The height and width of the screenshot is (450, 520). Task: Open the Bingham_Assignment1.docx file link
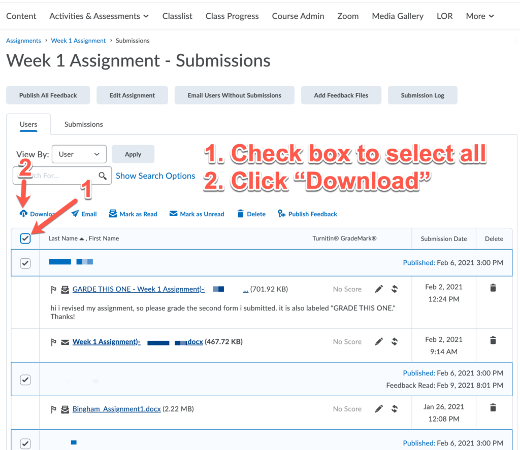(116, 409)
